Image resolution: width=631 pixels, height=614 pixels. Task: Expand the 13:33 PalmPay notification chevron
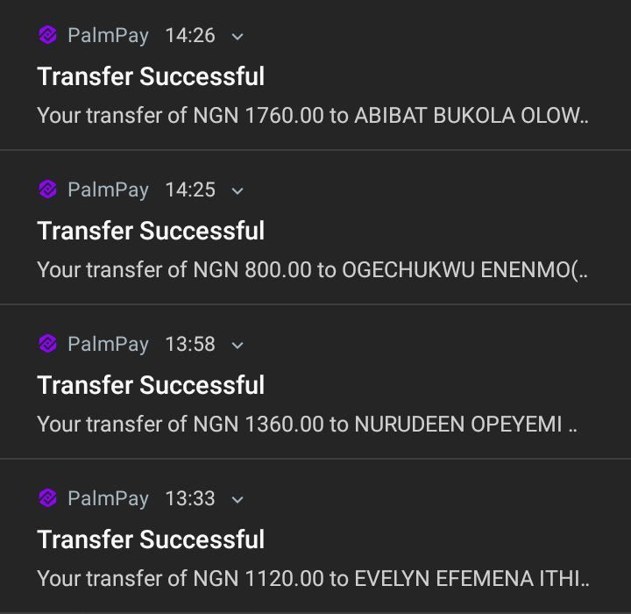point(238,500)
